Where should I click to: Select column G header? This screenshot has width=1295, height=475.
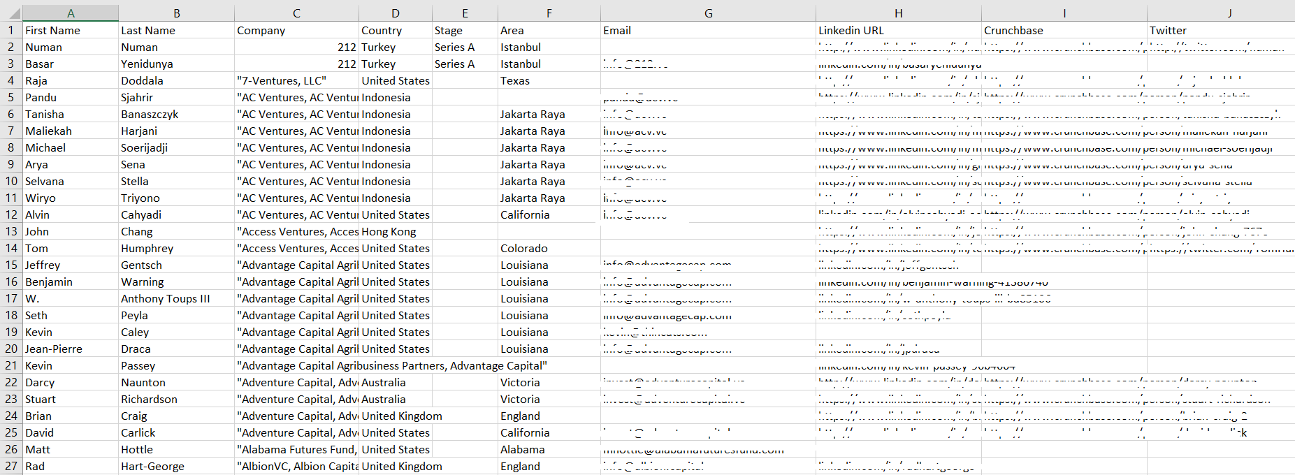(x=708, y=13)
